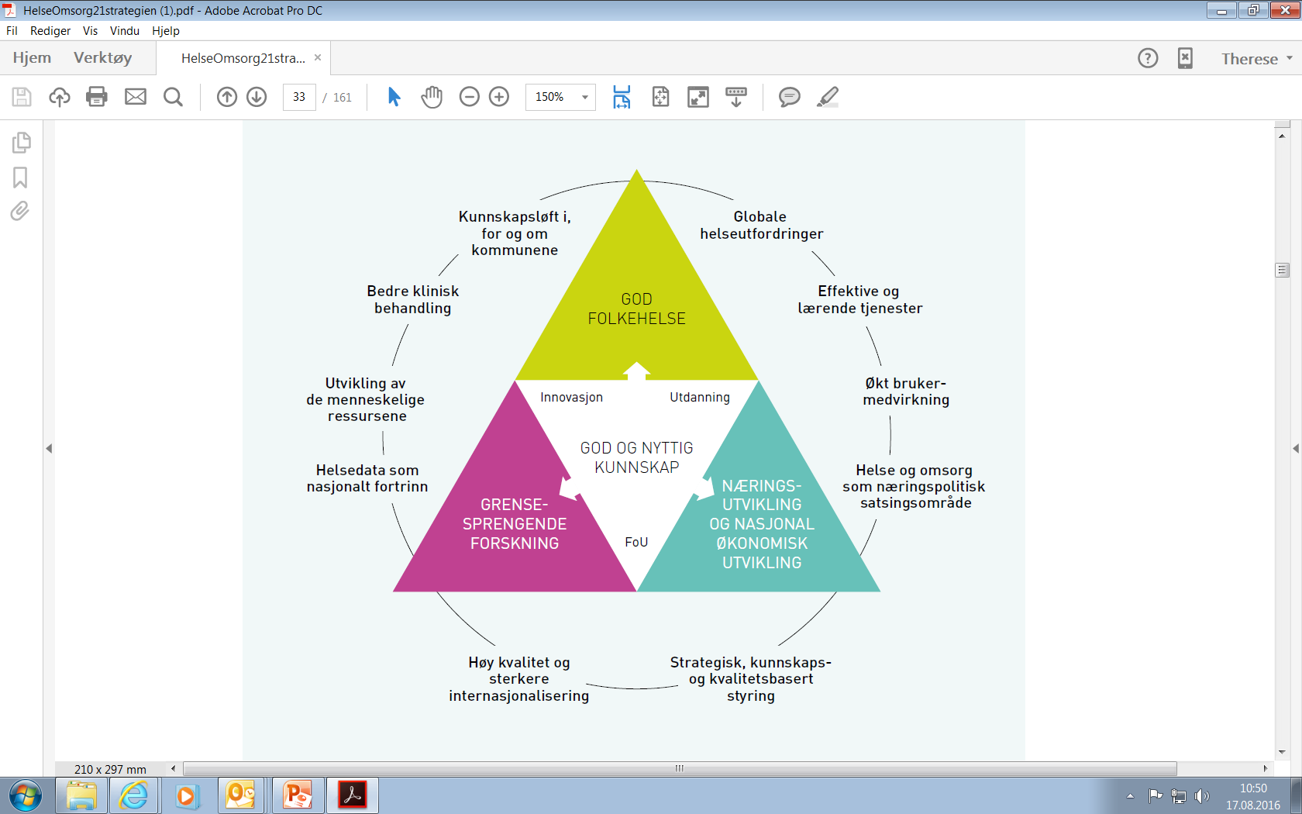Click the horizontal scrollbar left arrow
The width and height of the screenshot is (1302, 814).
[x=173, y=768]
